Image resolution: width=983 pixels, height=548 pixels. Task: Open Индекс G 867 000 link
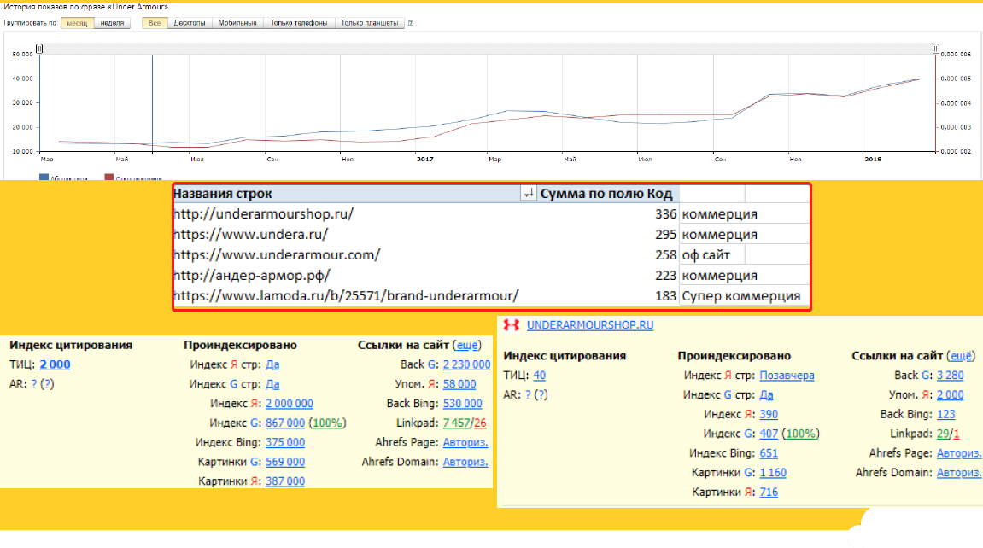tap(285, 423)
